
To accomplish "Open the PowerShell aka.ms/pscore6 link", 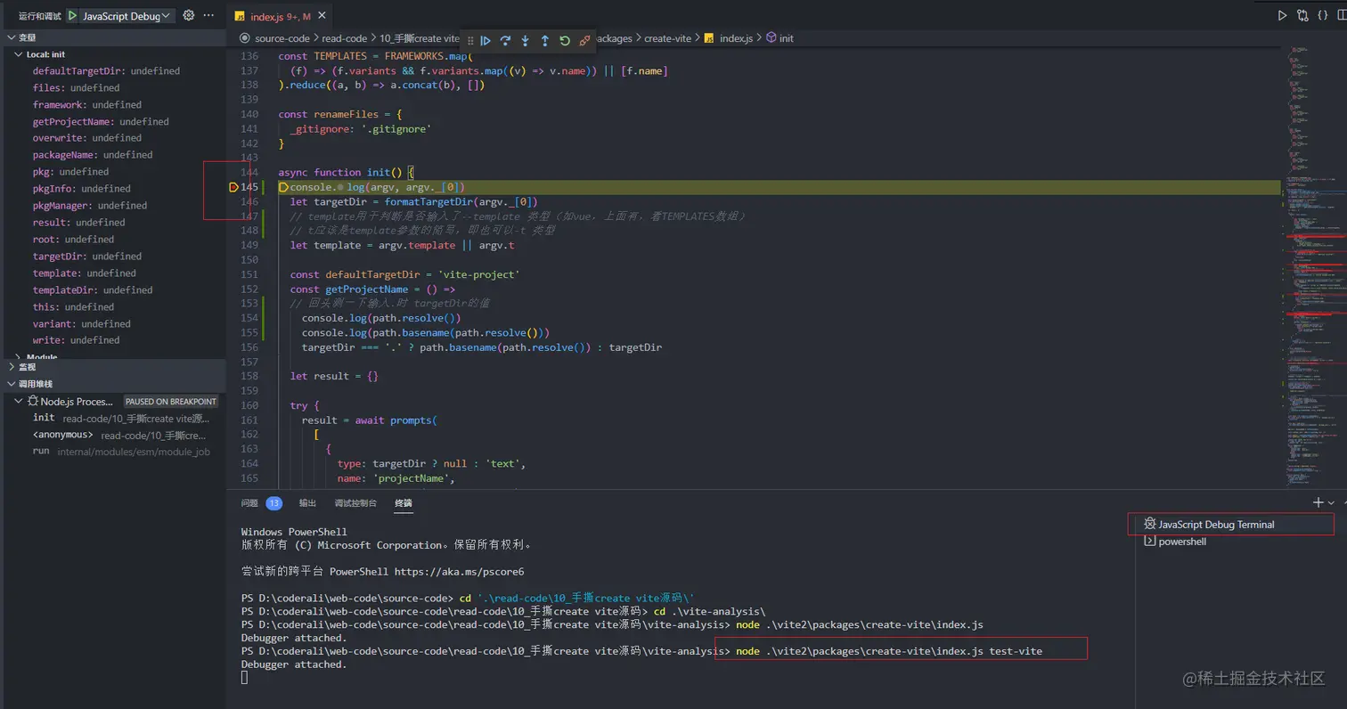I will [x=460, y=572].
